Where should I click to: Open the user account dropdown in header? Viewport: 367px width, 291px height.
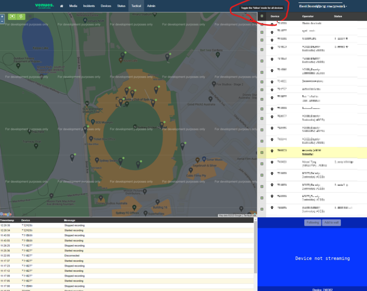[323, 6]
